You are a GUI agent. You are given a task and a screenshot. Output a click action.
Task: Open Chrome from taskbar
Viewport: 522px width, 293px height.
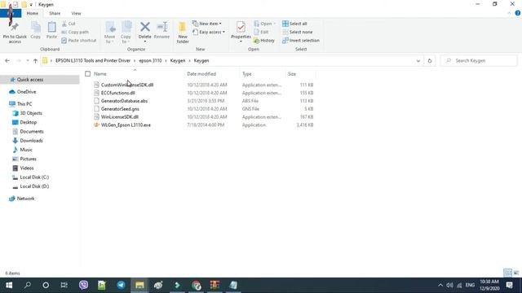[x=196, y=285]
